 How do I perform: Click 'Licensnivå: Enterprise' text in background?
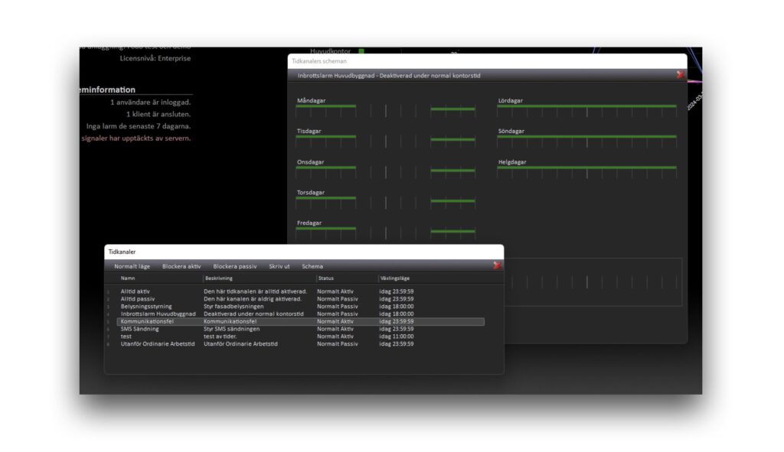coord(155,58)
